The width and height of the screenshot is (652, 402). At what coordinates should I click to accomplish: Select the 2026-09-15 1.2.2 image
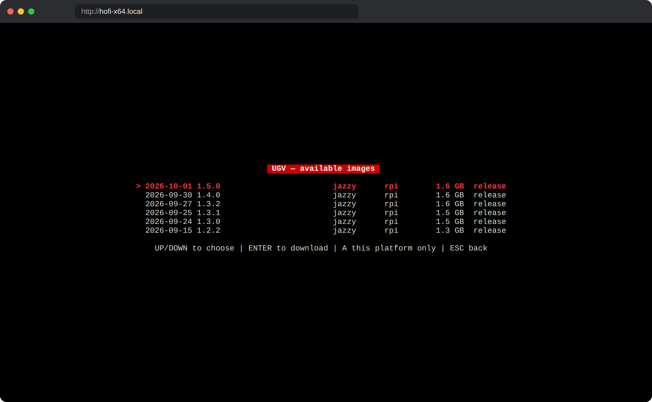click(326, 230)
